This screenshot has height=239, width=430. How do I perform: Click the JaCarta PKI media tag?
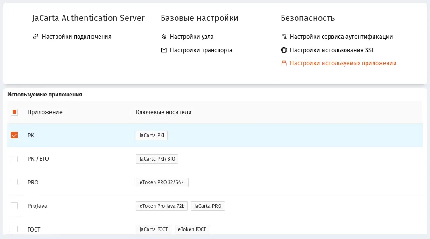tap(152, 135)
